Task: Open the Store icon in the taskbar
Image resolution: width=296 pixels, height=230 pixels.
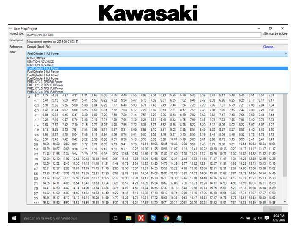Action: point(153,218)
